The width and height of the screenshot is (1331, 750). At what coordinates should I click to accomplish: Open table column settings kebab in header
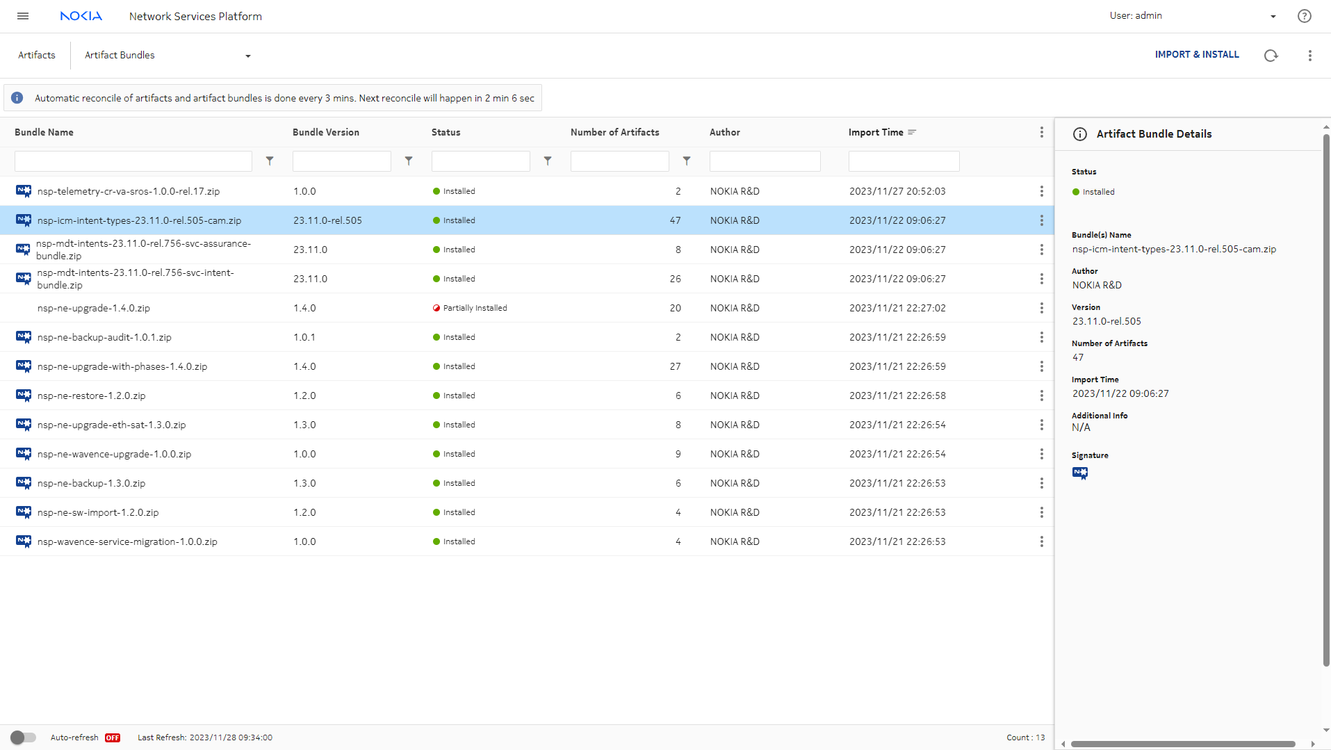(1041, 132)
